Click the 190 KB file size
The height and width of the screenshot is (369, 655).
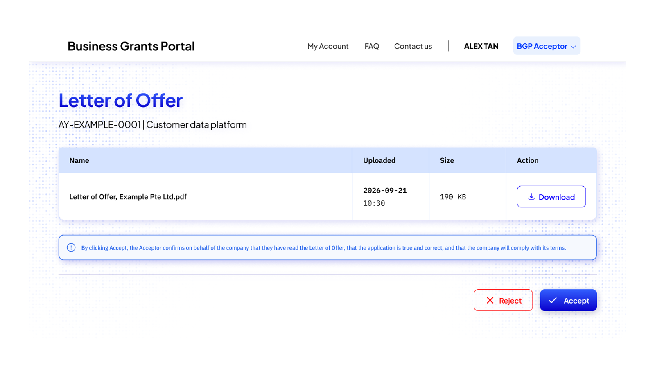[453, 197]
